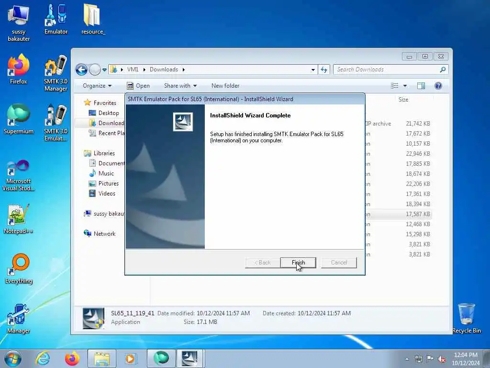Launch Firefox from the desktop

pyautogui.click(x=19, y=69)
